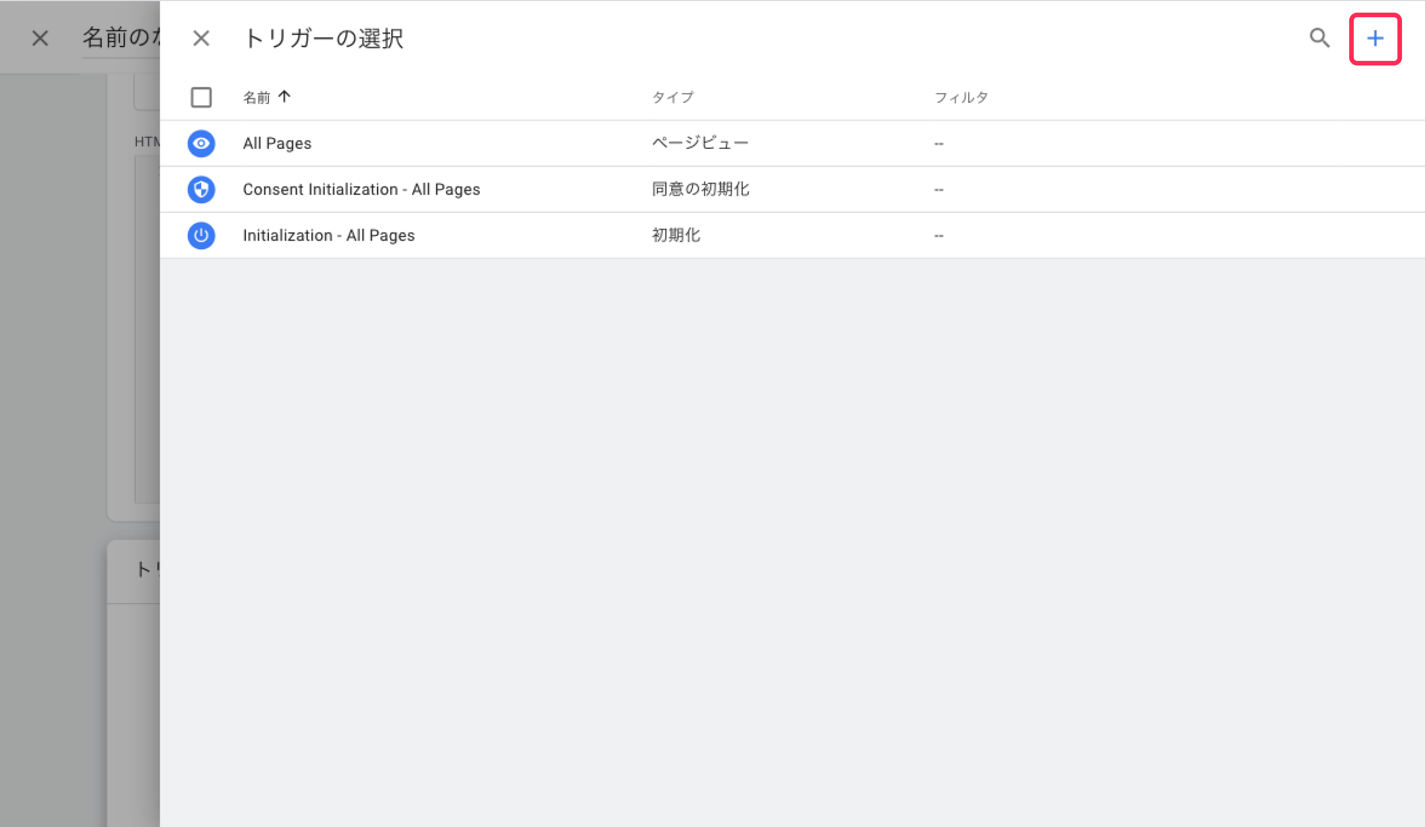The width and height of the screenshot is (1425, 827).
Task: Close the background tag editor with X
Action: tap(40, 38)
